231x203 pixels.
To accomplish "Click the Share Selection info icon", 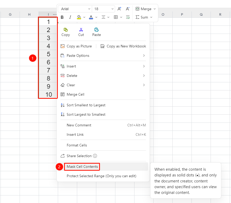I will pyautogui.click(x=95, y=156).
